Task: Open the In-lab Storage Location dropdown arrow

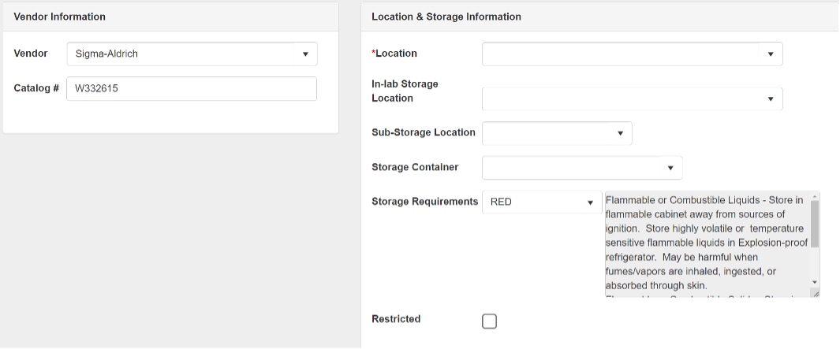Action: (770, 99)
